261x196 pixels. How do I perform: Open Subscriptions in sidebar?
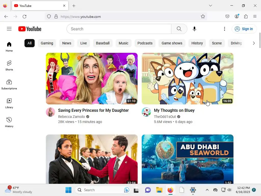pyautogui.click(x=9, y=85)
